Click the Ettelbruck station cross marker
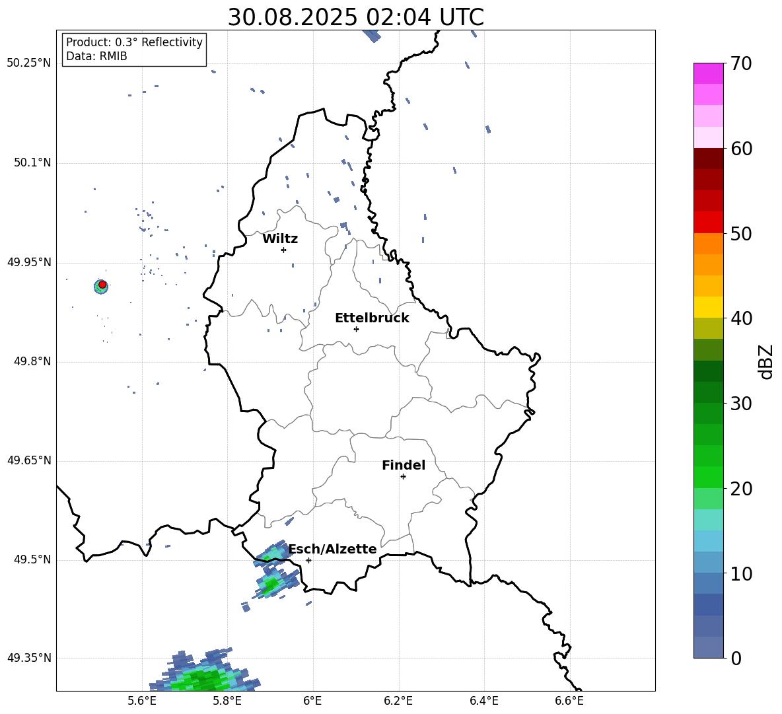 pyautogui.click(x=356, y=329)
